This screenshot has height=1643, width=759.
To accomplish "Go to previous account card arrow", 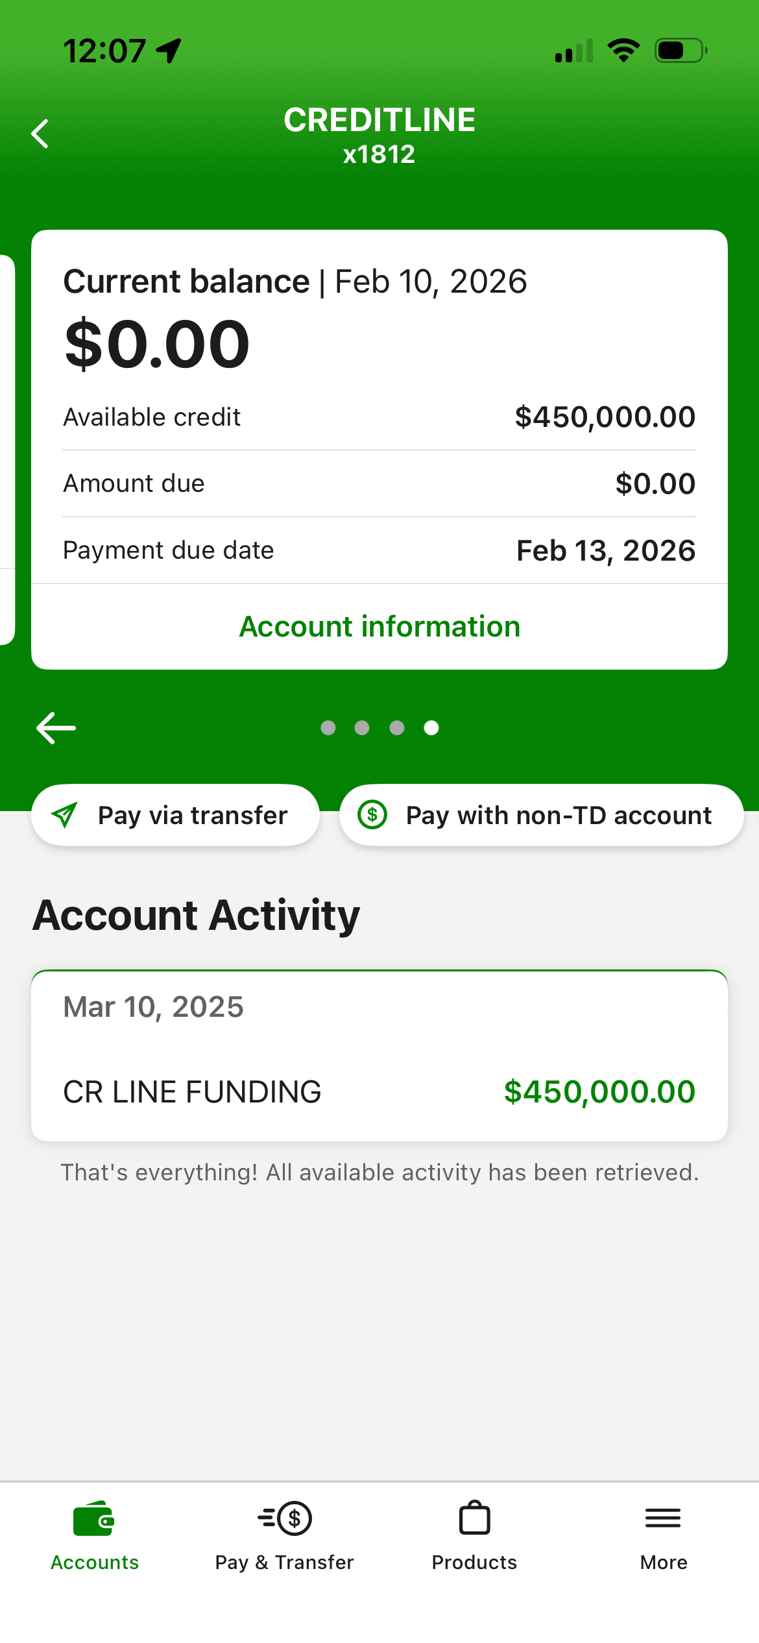I will 56,727.
